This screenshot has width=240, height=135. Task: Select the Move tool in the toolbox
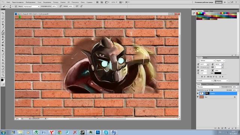click(x=3, y=13)
